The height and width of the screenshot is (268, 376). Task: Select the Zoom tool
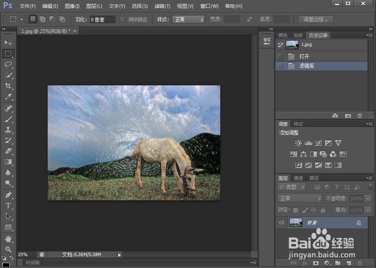[8, 249]
